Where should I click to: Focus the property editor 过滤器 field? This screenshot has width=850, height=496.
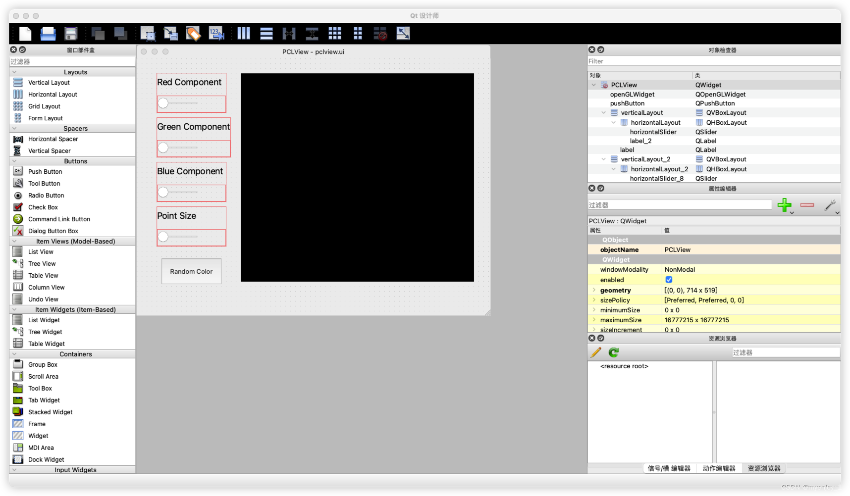pyautogui.click(x=680, y=205)
